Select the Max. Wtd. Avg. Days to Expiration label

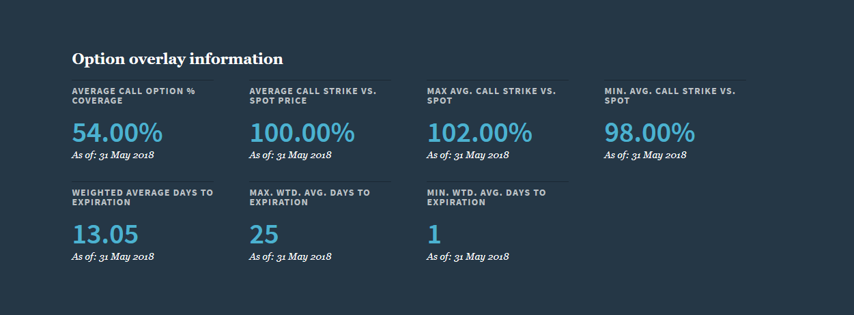coord(310,198)
